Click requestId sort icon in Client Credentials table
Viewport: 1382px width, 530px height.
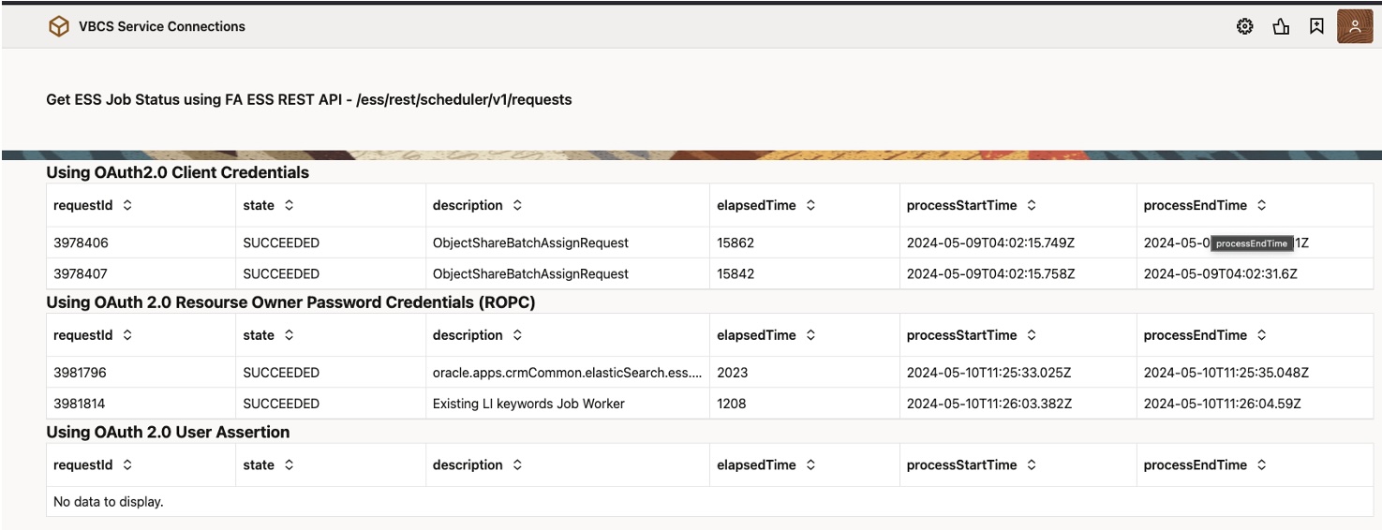tap(127, 205)
